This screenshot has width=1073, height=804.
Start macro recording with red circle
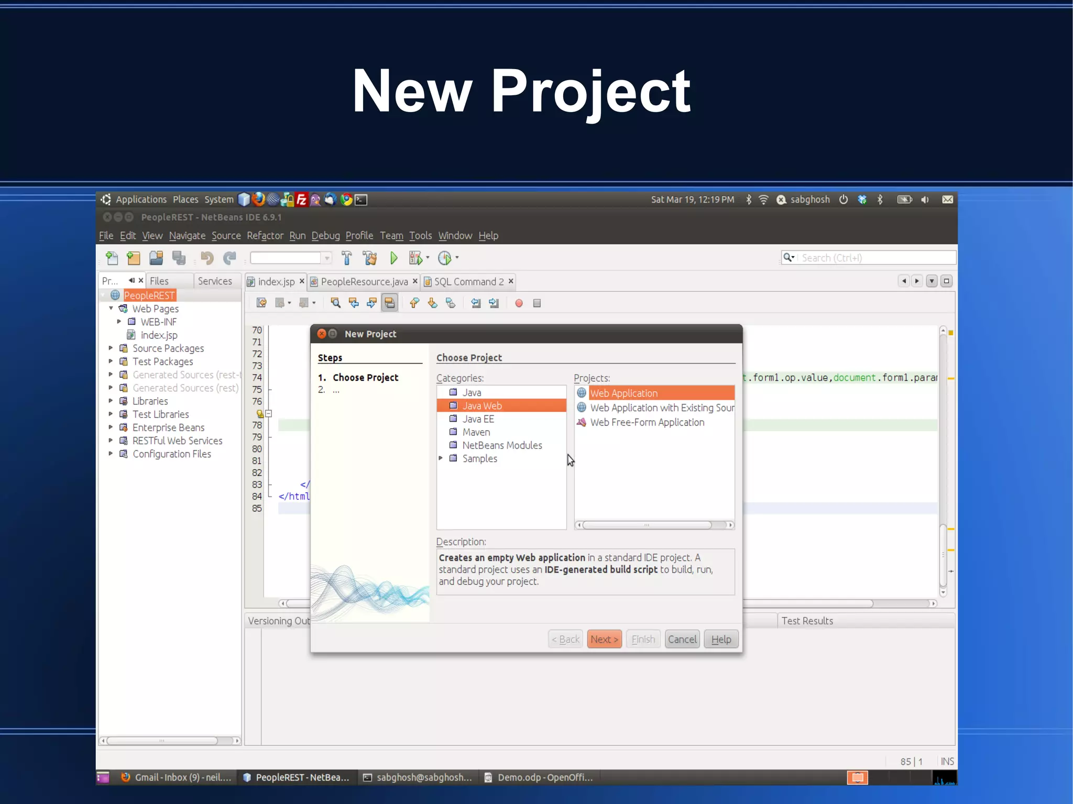519,303
